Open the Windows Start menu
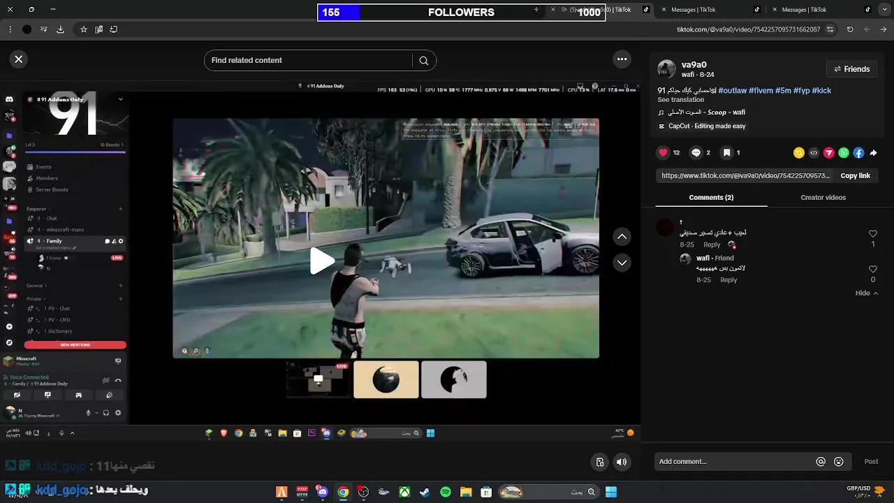Screen dimensions: 894x503 [611, 492]
